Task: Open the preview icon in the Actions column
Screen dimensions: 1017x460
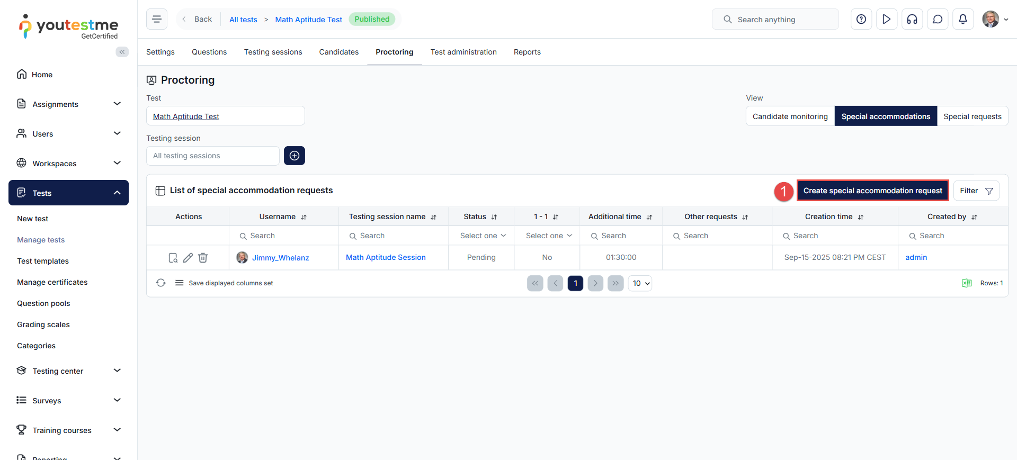Action: pyautogui.click(x=173, y=258)
